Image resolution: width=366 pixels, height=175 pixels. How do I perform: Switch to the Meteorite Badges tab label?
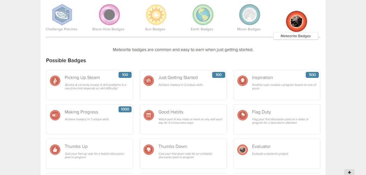click(x=295, y=36)
